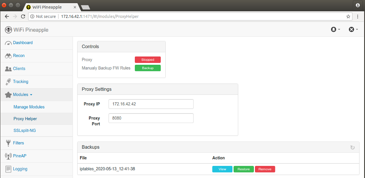
Task: Open the power options dropdown in the header
Action: pyautogui.click(x=353, y=29)
